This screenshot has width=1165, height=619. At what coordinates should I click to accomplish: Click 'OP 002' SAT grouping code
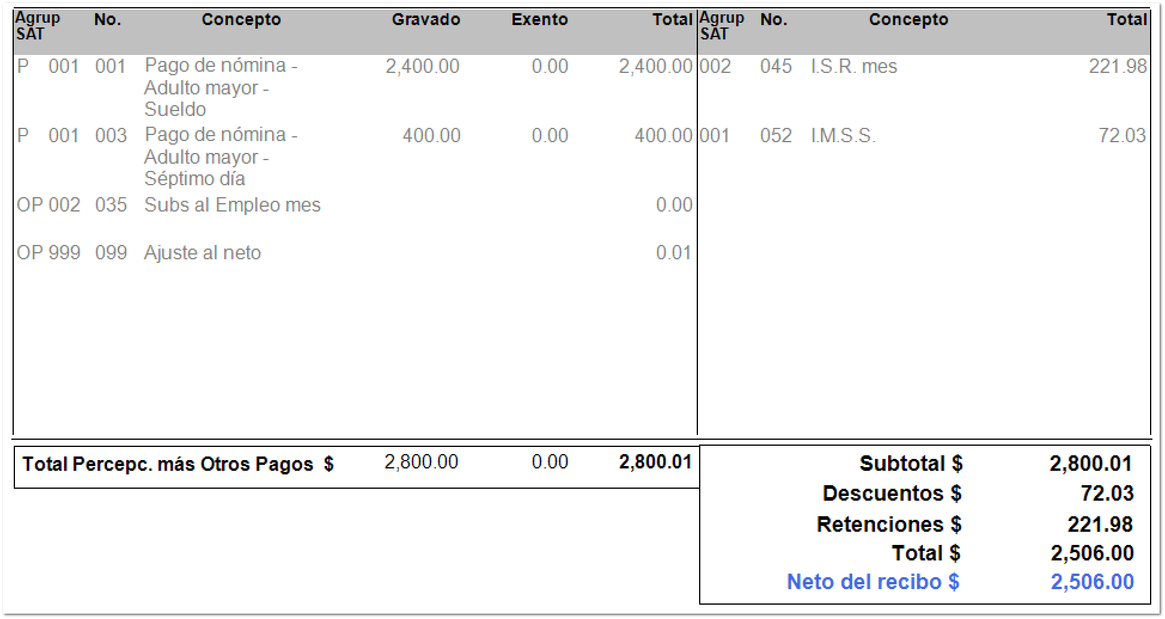pyautogui.click(x=48, y=205)
